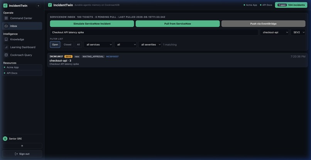Viewport: 311px width, 160px height.
Task: Click Pull from ServiceNow button
Action: pos(178,24)
